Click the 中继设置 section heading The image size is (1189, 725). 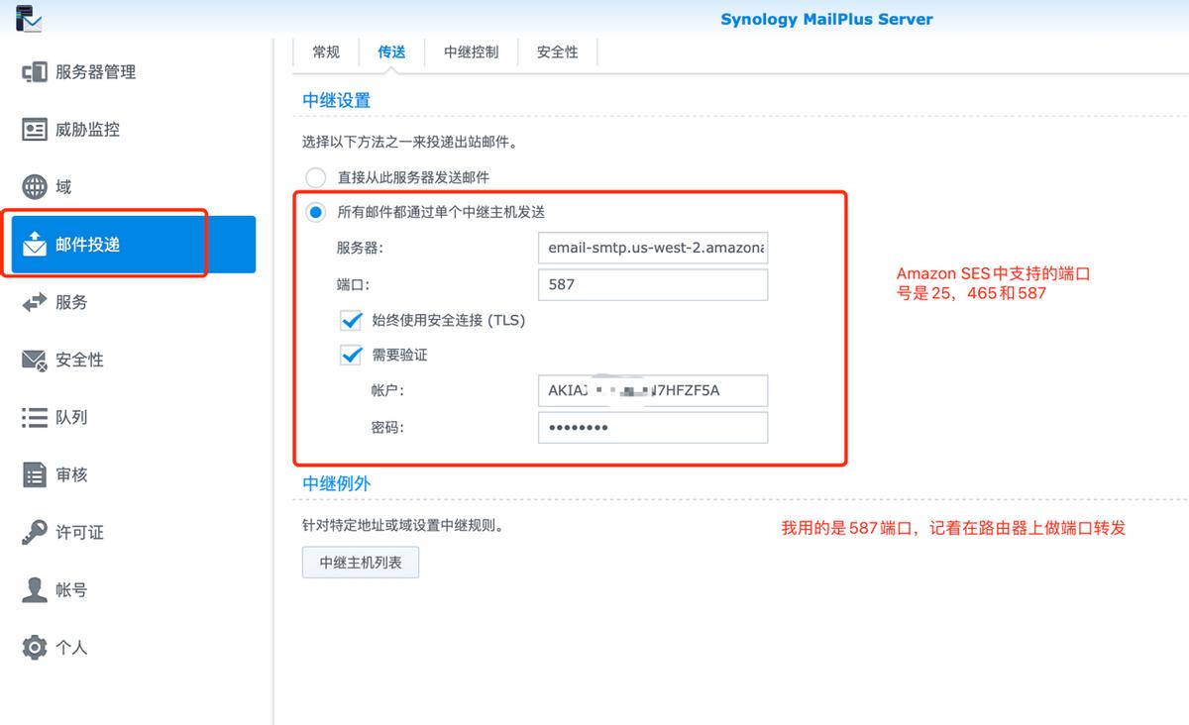coord(337,100)
